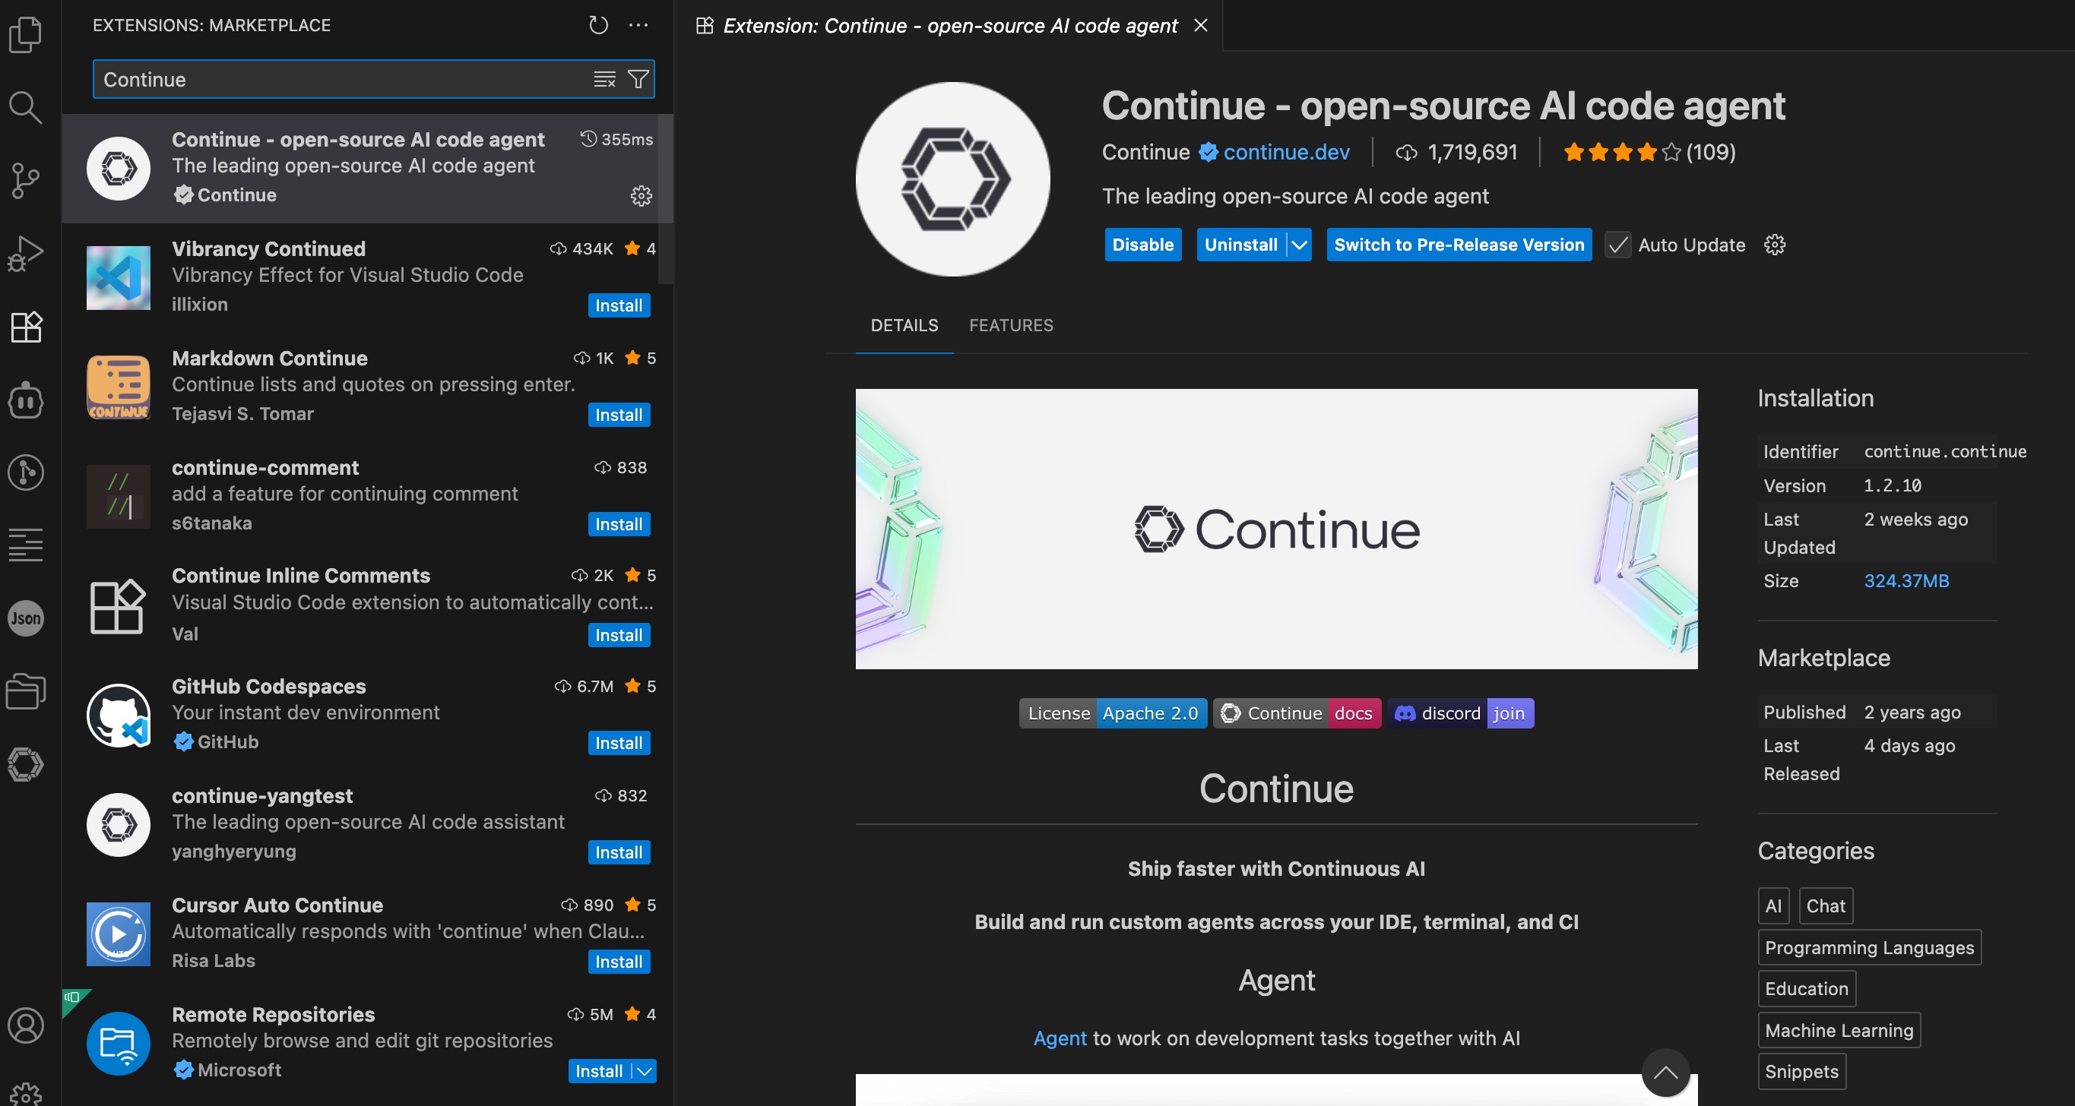Refresh the extensions marketplace list
Image resolution: width=2075 pixels, height=1106 pixels.
597,25
